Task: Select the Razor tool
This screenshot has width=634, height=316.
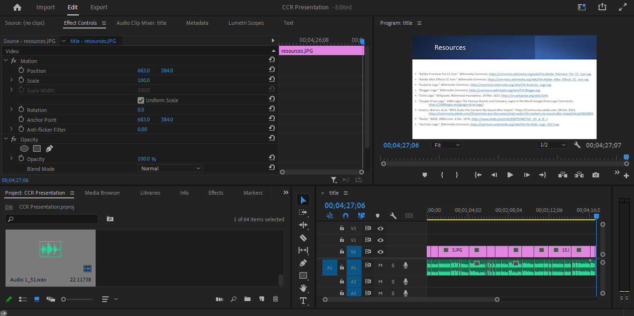Action: (303, 238)
